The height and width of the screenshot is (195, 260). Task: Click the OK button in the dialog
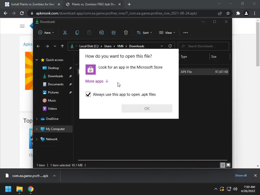[x=147, y=108]
